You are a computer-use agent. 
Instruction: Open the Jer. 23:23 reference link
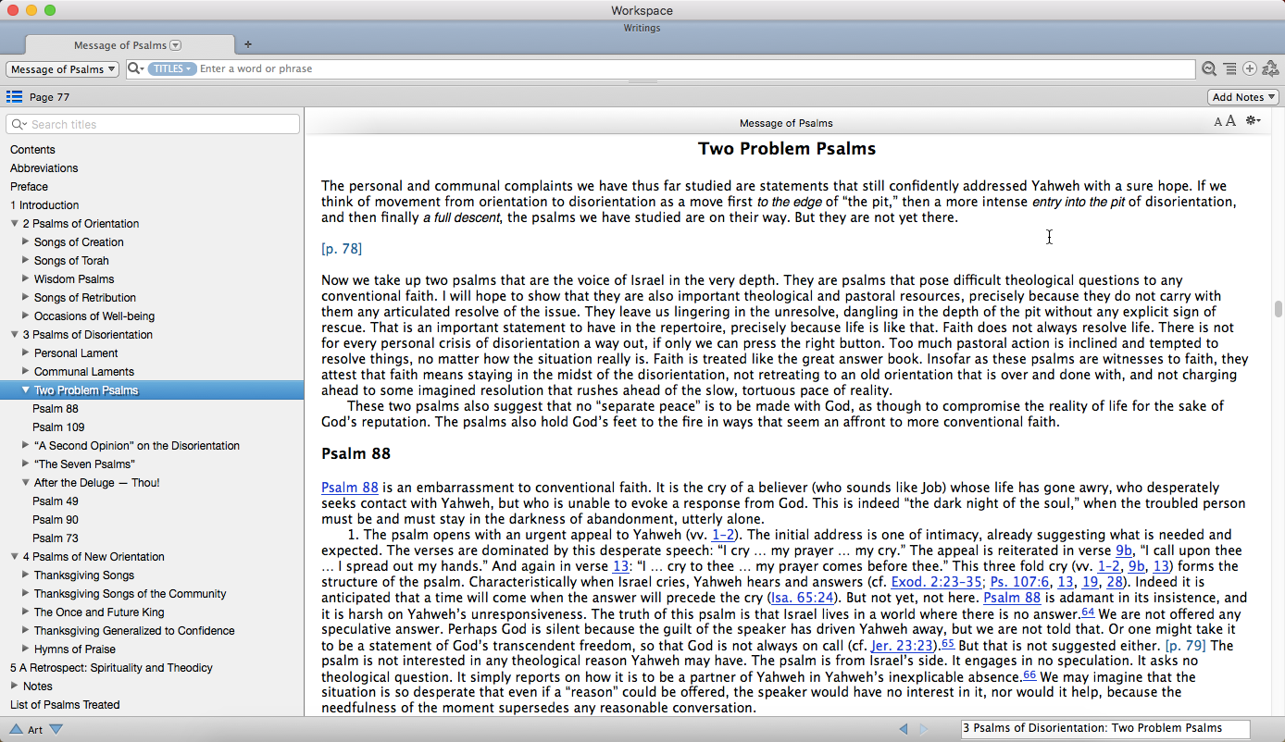point(902,645)
